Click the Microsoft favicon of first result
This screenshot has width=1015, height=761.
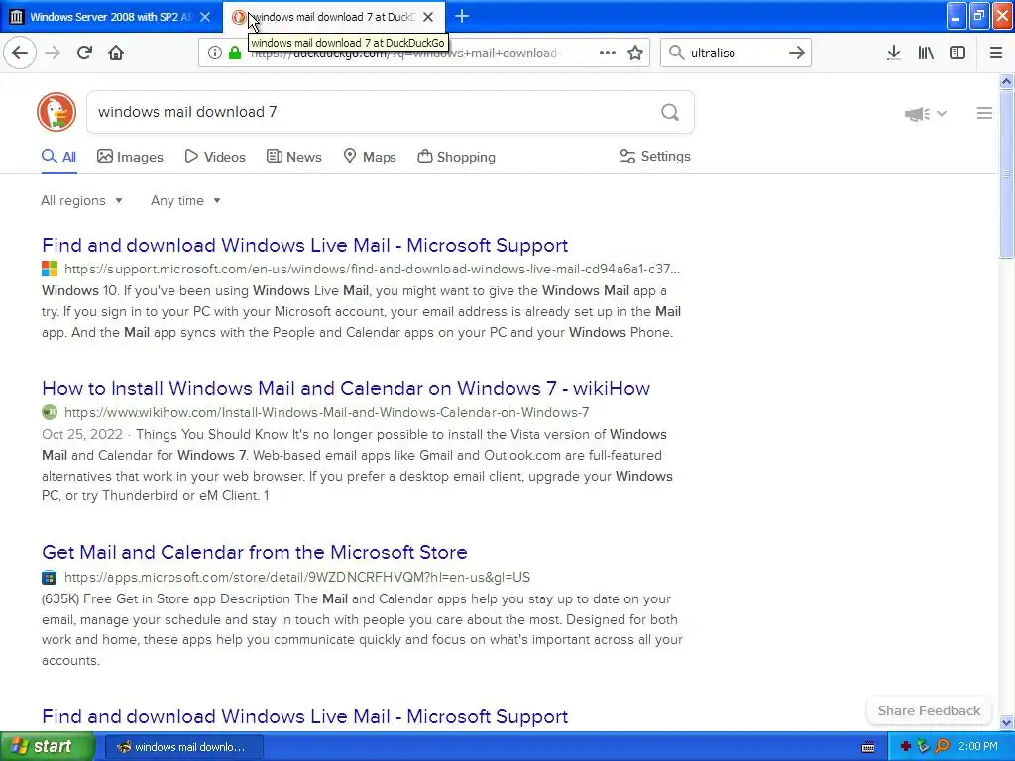pos(50,269)
